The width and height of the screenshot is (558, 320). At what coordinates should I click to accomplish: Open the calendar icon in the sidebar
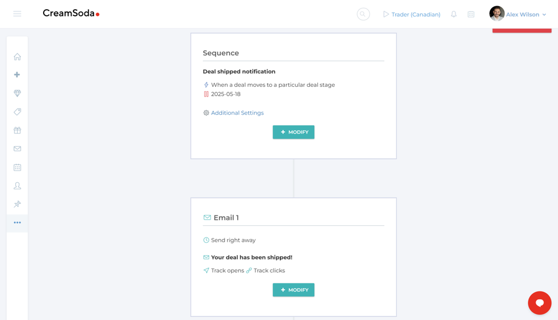click(17, 167)
